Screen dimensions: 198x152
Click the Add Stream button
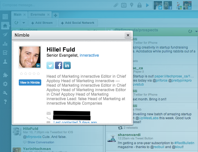[42, 23]
